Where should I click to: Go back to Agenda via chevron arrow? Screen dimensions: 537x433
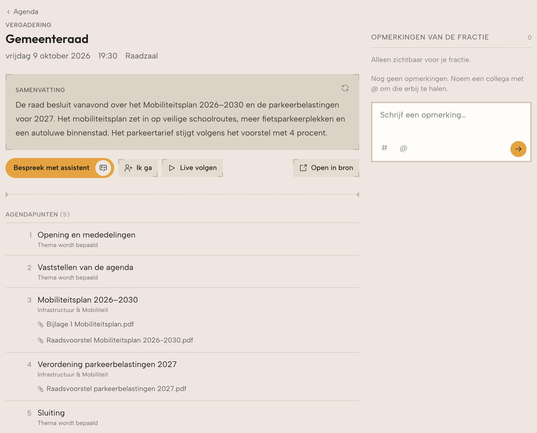(9, 12)
